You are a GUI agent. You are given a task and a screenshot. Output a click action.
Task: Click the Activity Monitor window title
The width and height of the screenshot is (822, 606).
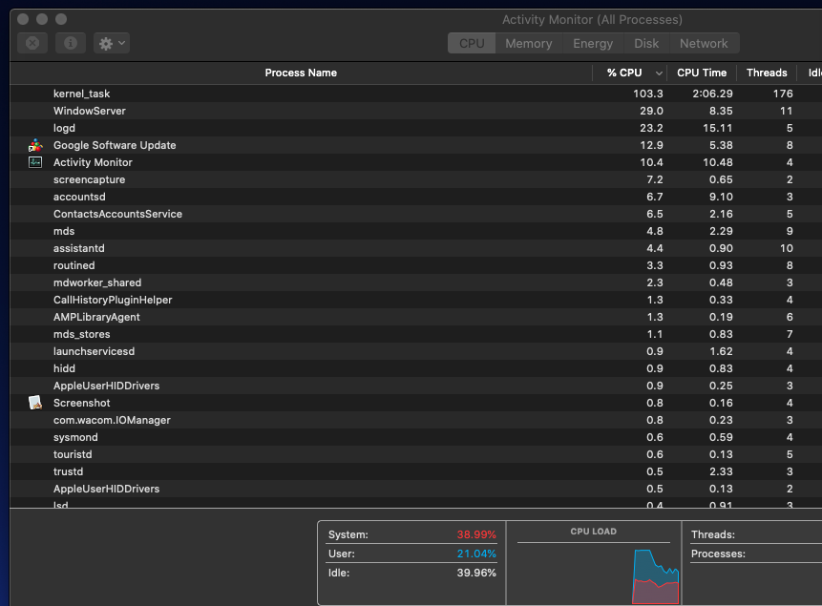(x=592, y=20)
